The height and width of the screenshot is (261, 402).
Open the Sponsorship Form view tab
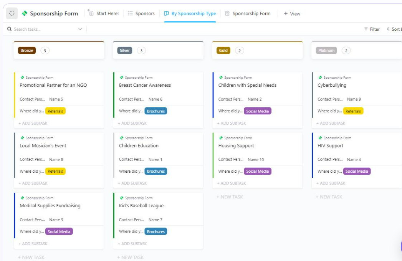point(248,13)
